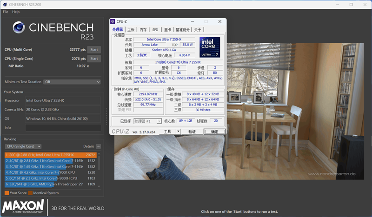This screenshot has width=372, height=217.
Task: Click the Intel Core Ultra 7 badge
Action: [210, 47]
